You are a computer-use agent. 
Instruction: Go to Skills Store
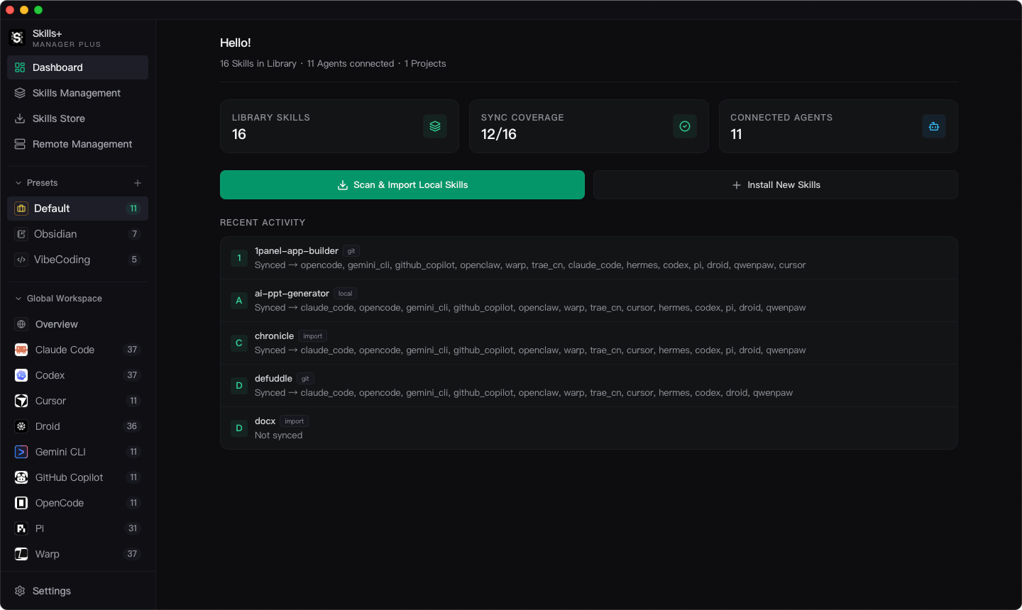coord(78,118)
